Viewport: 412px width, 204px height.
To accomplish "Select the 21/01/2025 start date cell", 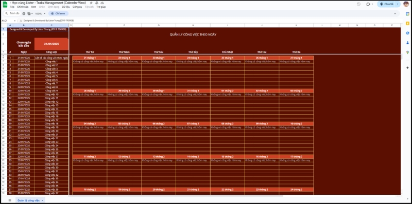I will [x=51, y=44].
